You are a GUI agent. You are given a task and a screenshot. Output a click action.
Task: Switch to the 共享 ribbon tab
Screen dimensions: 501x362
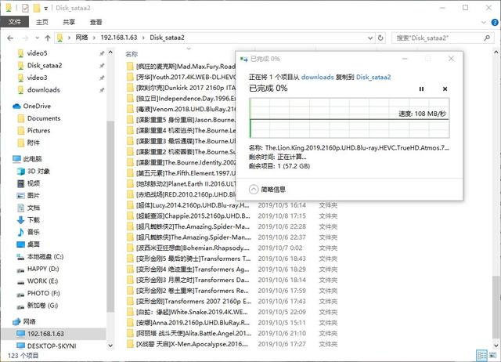point(69,22)
